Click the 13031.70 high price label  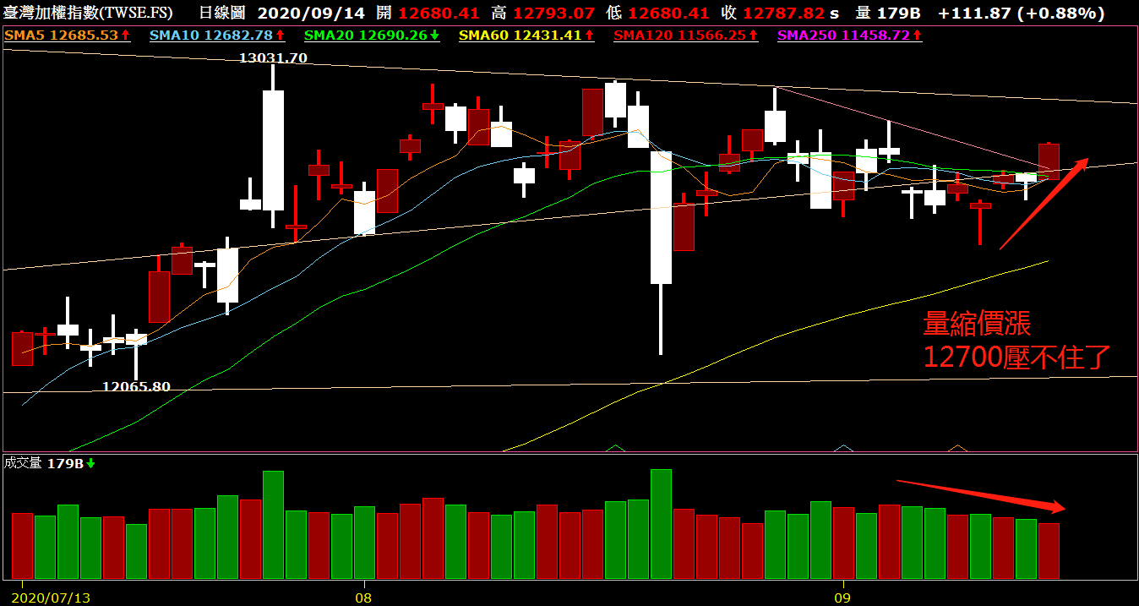[273, 58]
